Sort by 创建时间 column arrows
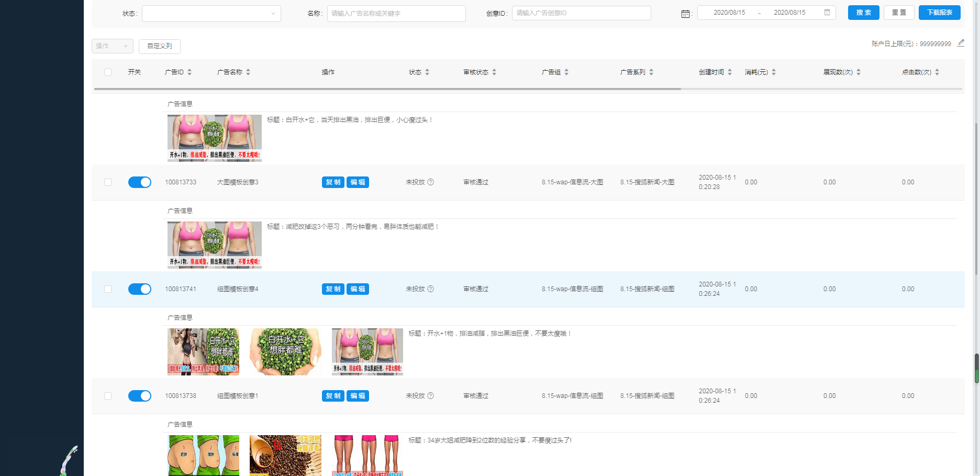980x476 pixels. (x=730, y=72)
